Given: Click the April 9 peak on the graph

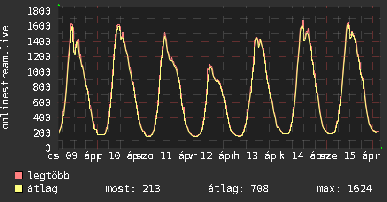Looking at the screenshot, I should click(x=71, y=24).
